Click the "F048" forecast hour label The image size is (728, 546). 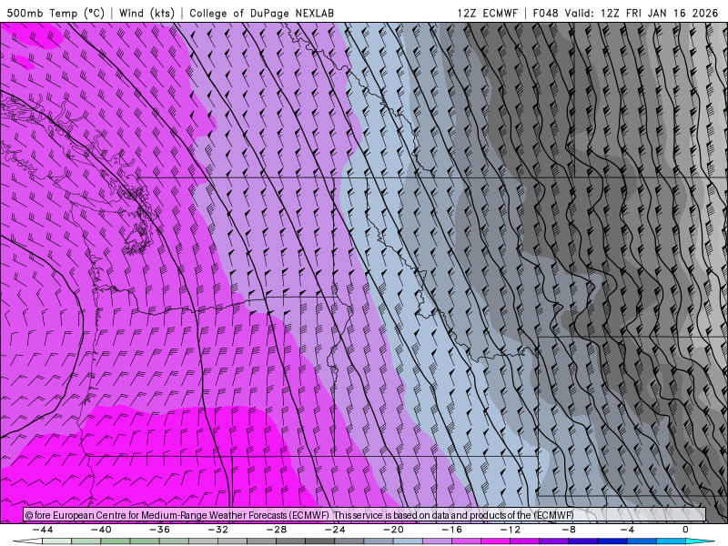545,13
